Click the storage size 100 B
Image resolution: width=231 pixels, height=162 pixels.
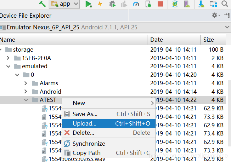coord(216,50)
